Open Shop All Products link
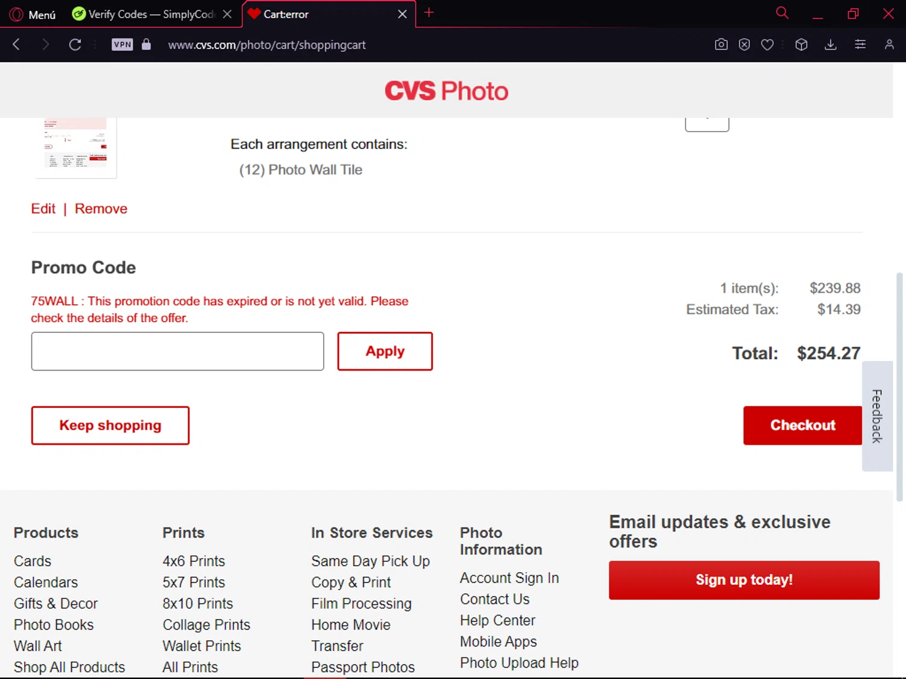Viewport: 906px width, 679px height. (x=69, y=667)
